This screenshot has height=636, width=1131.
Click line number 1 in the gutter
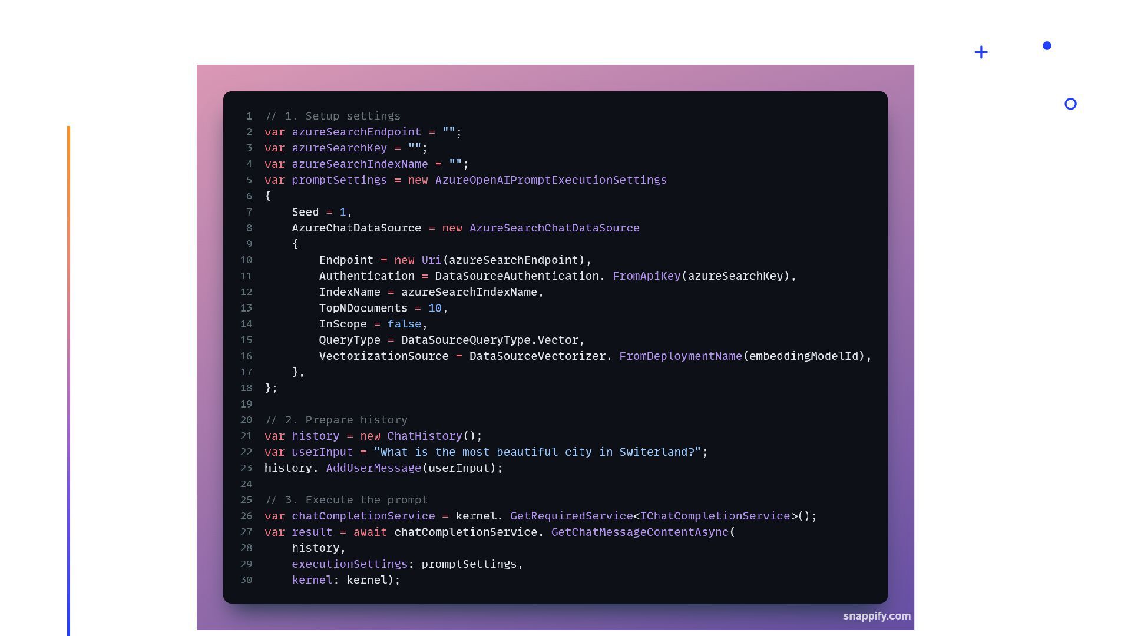click(x=249, y=116)
